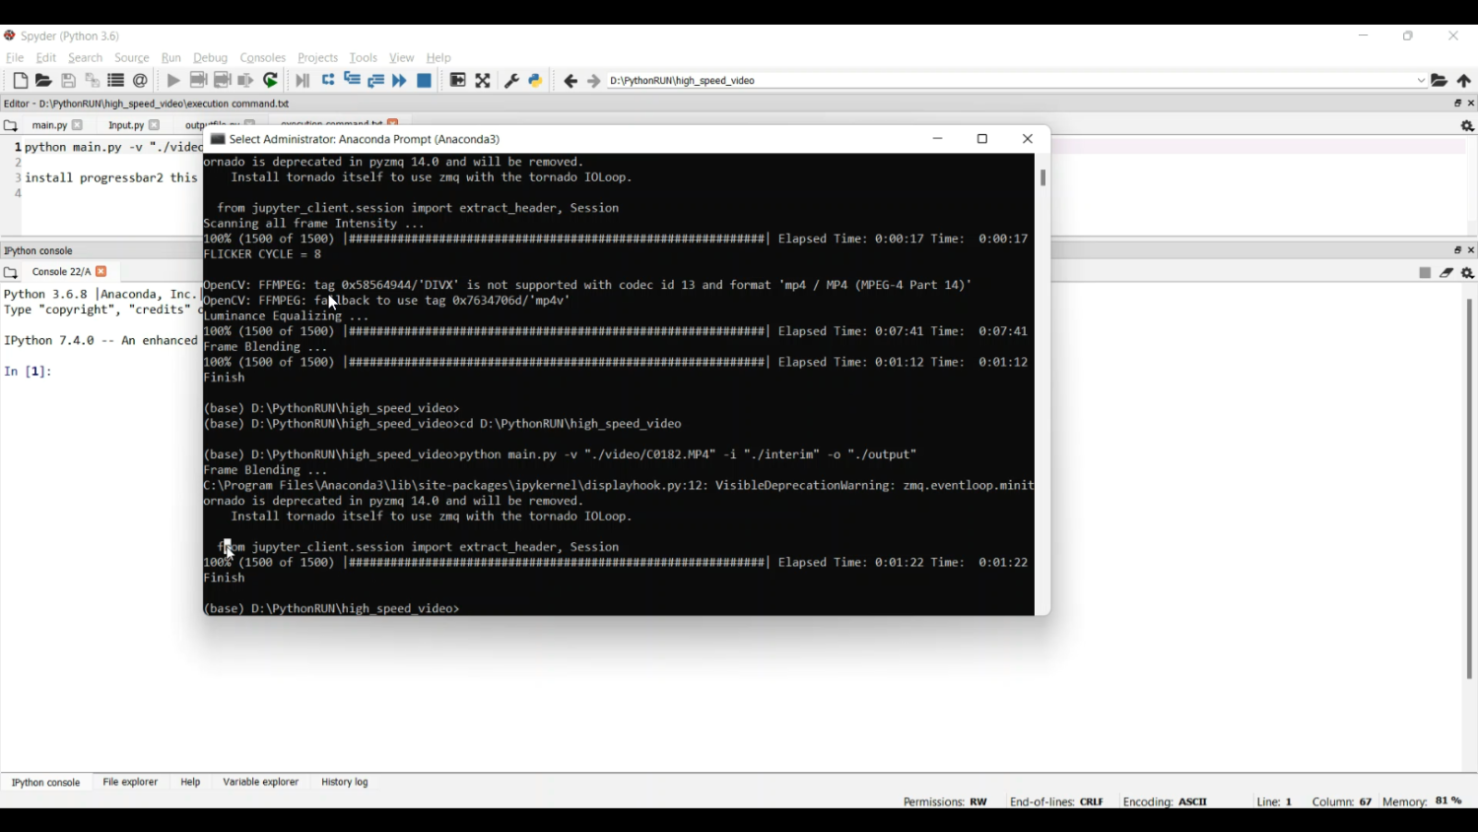Open the Edit menu
1478x832 pixels.
46,58
